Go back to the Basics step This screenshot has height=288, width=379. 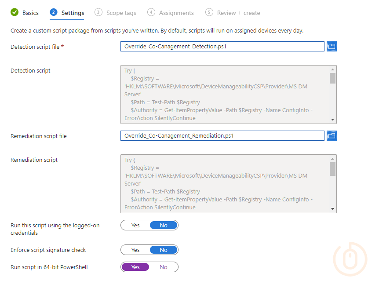pyautogui.click(x=30, y=13)
